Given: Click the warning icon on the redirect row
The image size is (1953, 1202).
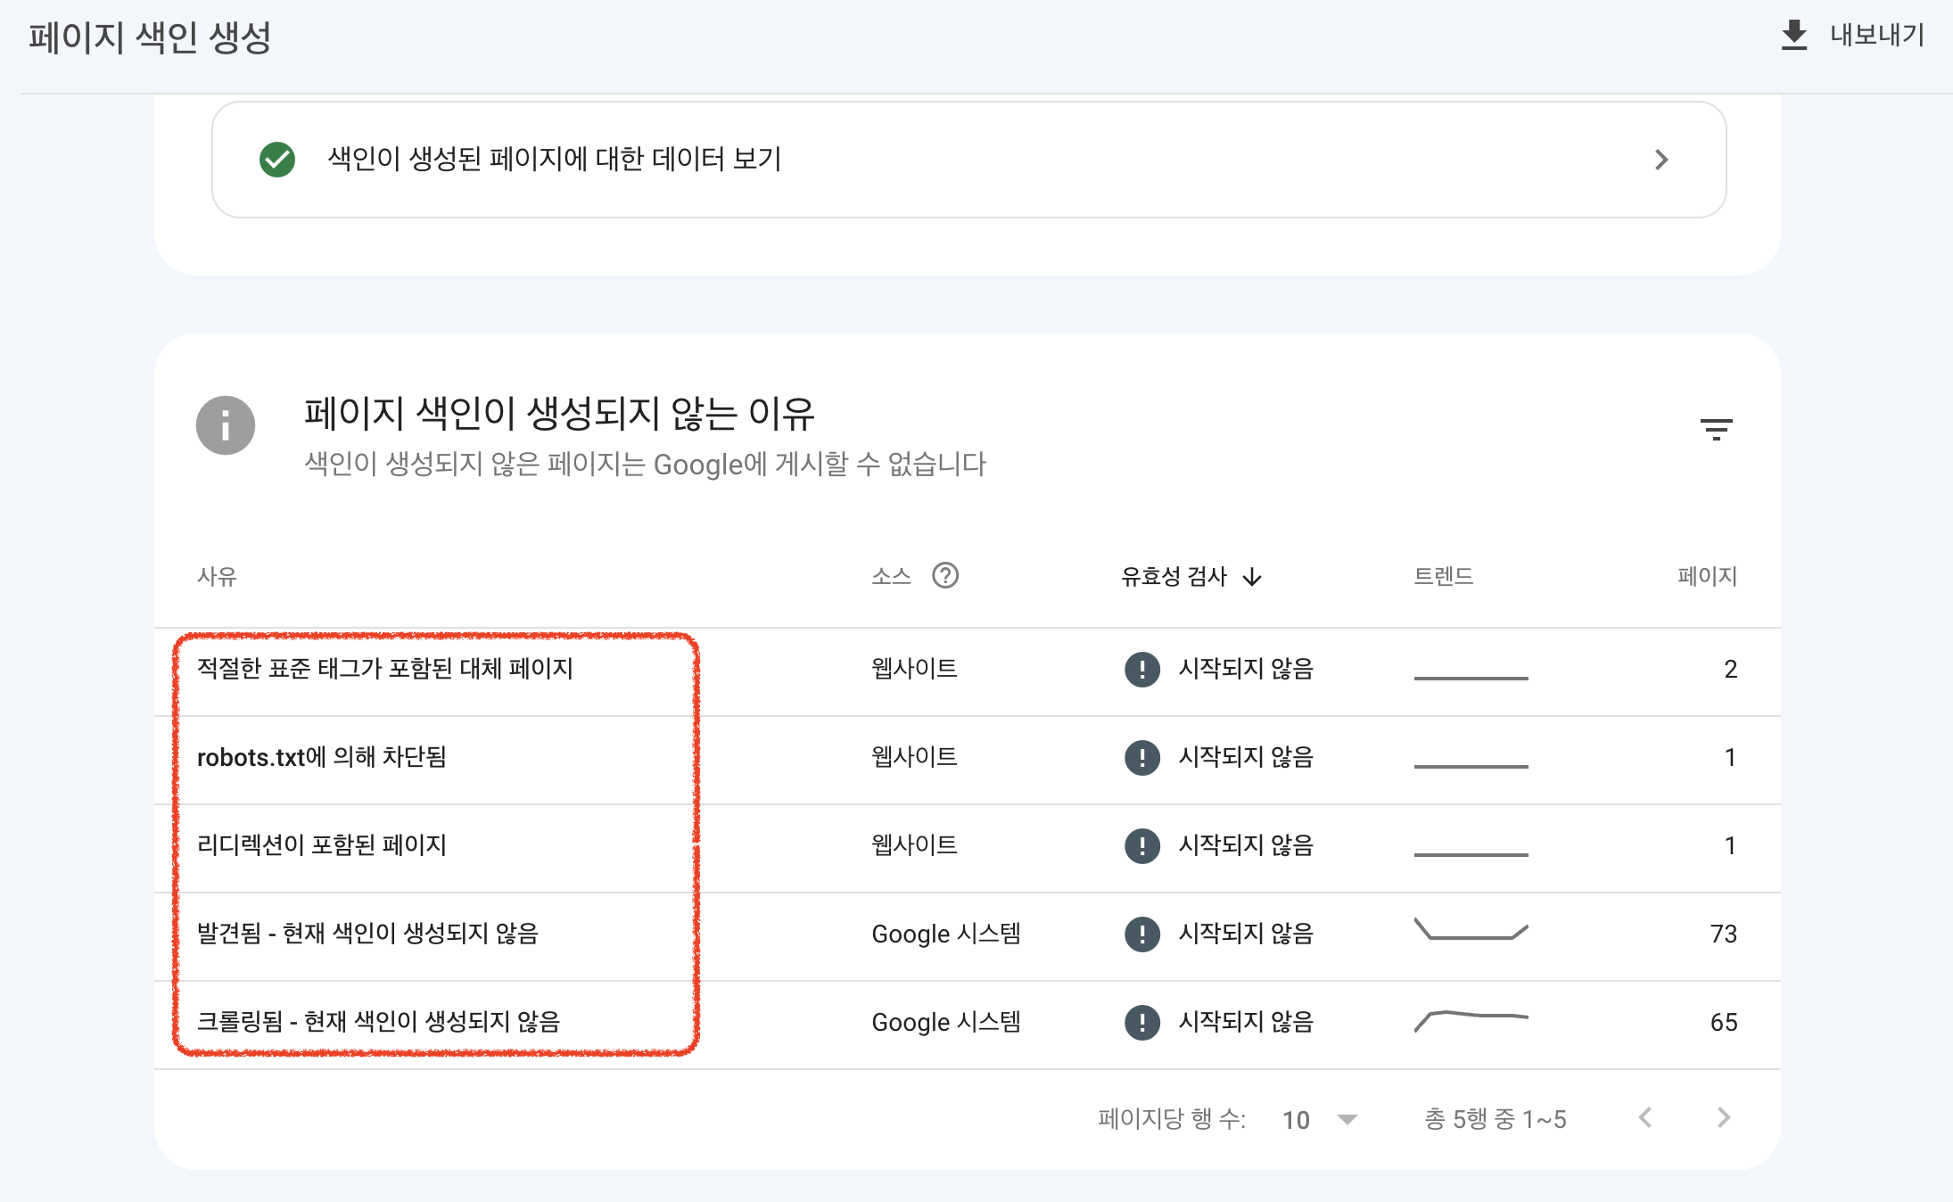Looking at the screenshot, I should [1141, 845].
